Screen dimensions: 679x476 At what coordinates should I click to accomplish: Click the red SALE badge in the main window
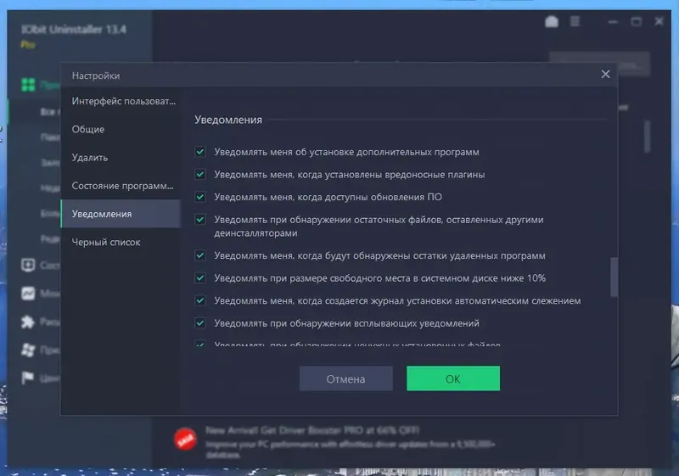tap(185, 439)
